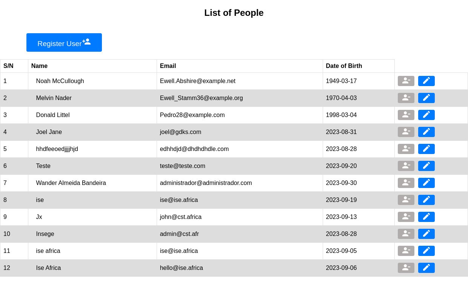
Task: Click the Register User button
Action: [64, 43]
